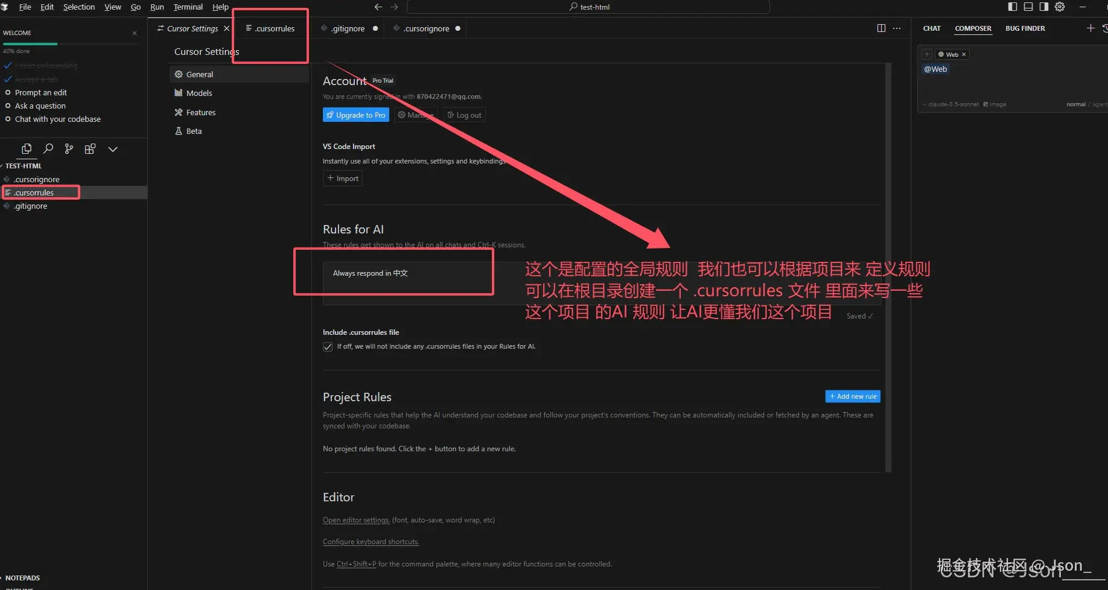Collapse the TEST-HTML folder section

[24, 166]
